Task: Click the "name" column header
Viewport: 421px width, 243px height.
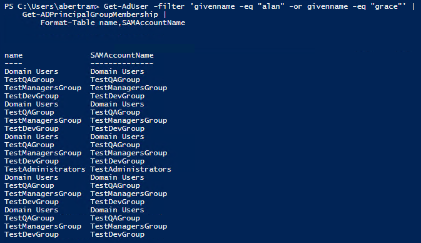Action: coord(13,55)
